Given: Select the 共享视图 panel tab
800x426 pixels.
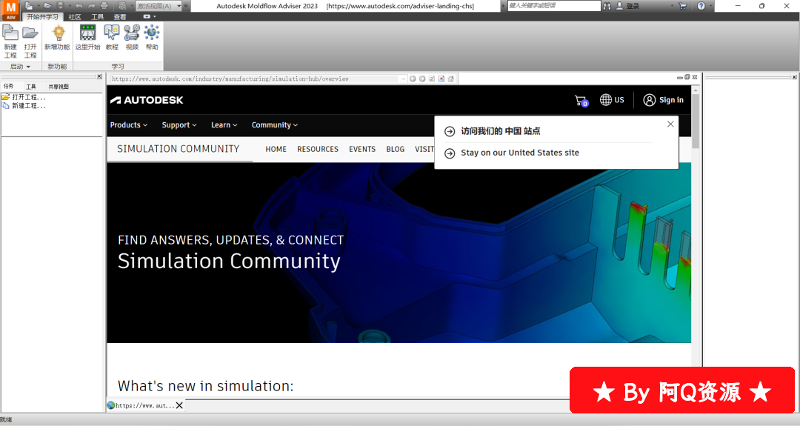Looking at the screenshot, I should [59, 86].
